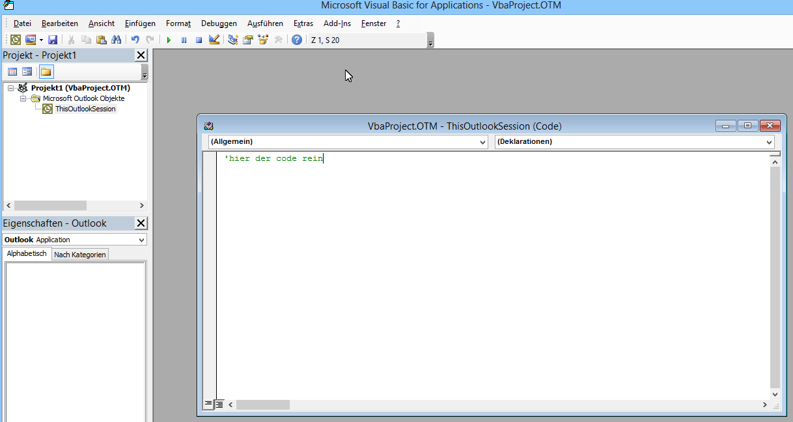Click the View Object icon in Projekt panel

(x=27, y=72)
